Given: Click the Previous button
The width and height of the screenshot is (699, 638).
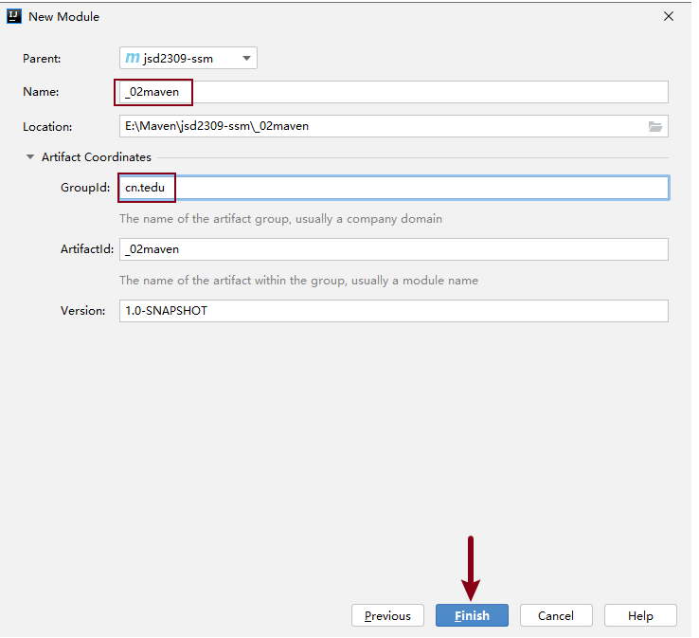Looking at the screenshot, I should pos(387,615).
